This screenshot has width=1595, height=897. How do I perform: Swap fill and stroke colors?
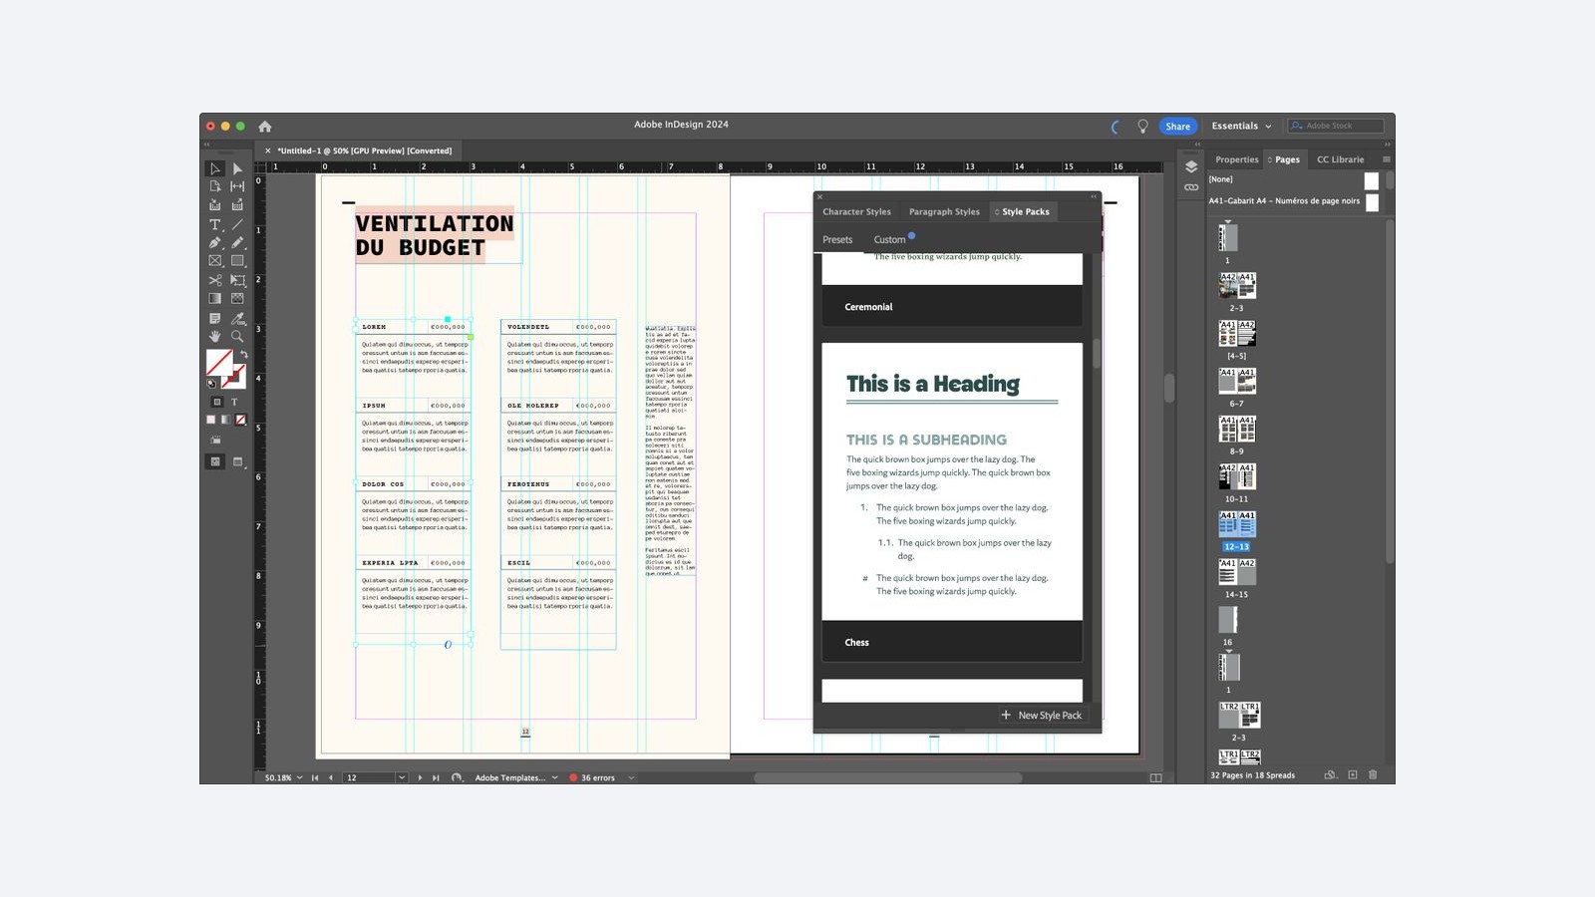(243, 355)
